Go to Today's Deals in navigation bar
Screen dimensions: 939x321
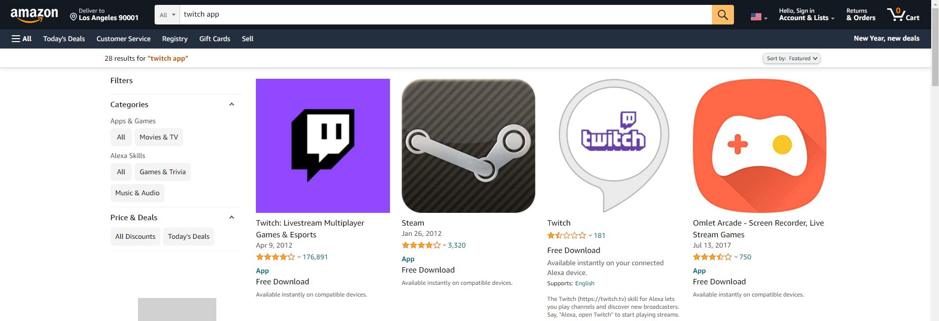click(64, 39)
